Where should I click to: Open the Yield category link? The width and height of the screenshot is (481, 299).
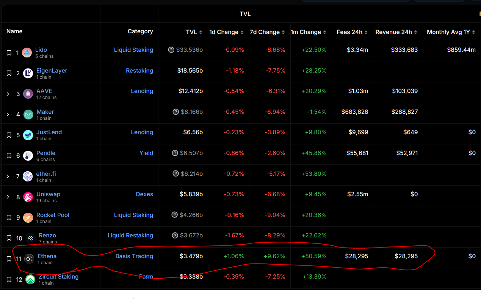coord(146,153)
